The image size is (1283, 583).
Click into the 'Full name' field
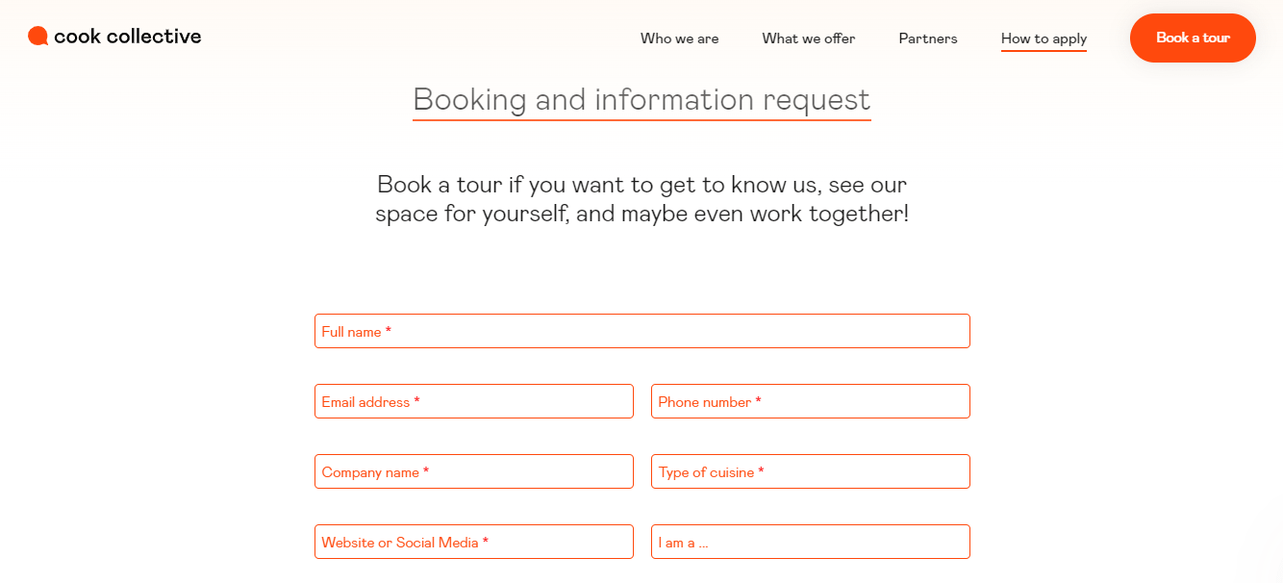(x=641, y=330)
